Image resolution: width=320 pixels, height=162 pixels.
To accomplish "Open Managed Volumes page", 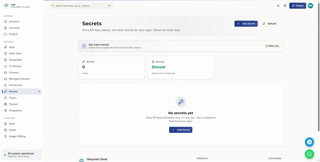I will pyautogui.click(x=22, y=79).
